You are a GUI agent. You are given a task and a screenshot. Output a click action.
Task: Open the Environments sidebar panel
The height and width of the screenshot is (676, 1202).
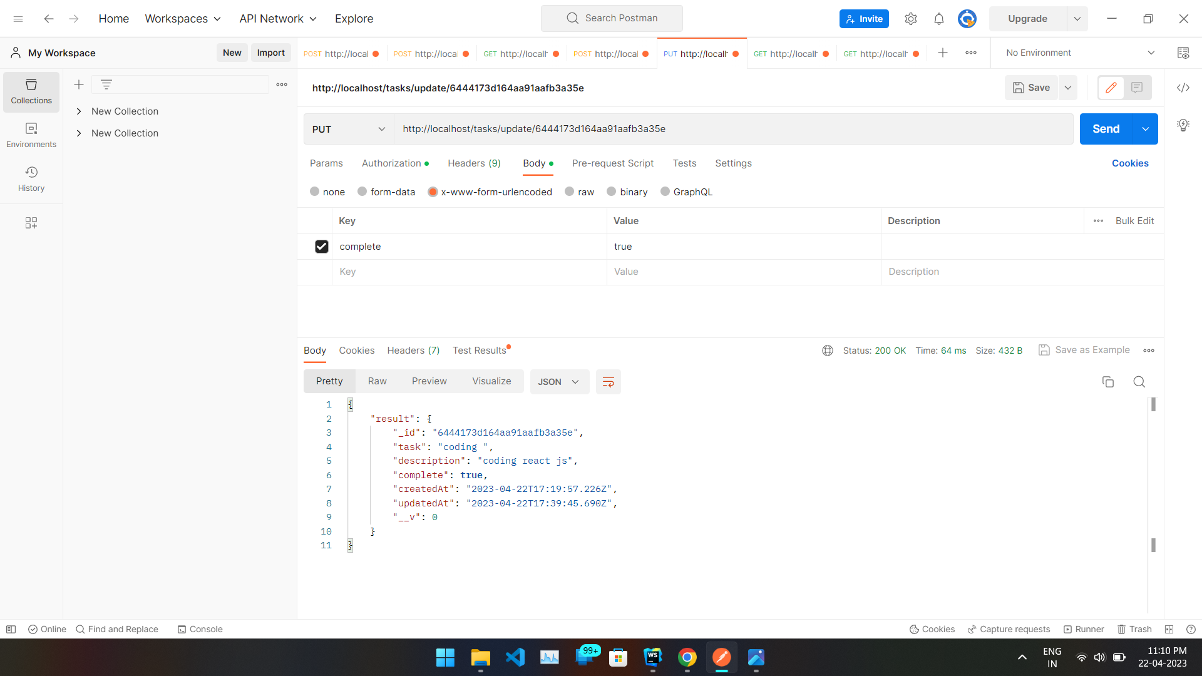click(x=31, y=134)
